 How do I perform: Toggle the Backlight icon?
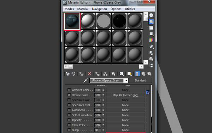pyautogui.click(x=151, y=22)
